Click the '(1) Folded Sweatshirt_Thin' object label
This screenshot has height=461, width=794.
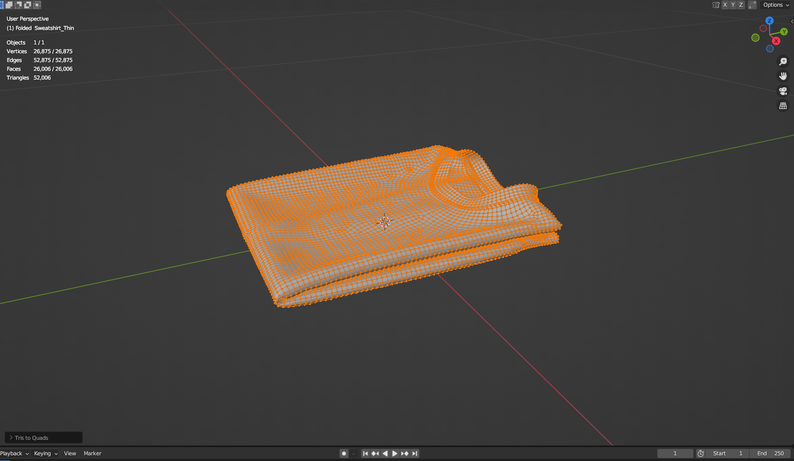(40, 28)
